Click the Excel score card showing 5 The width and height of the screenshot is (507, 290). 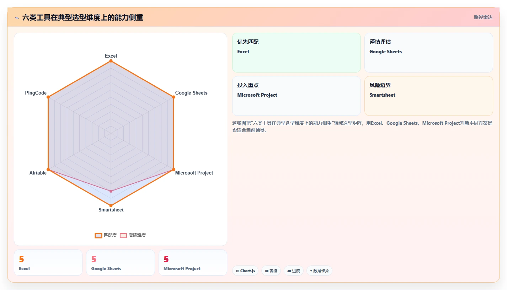tap(48, 263)
